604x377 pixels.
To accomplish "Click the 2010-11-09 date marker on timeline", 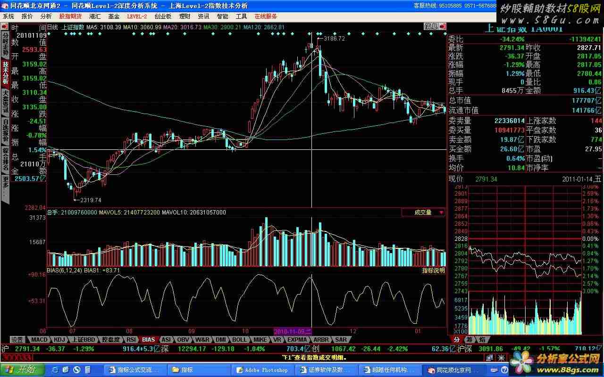I will [x=293, y=331].
